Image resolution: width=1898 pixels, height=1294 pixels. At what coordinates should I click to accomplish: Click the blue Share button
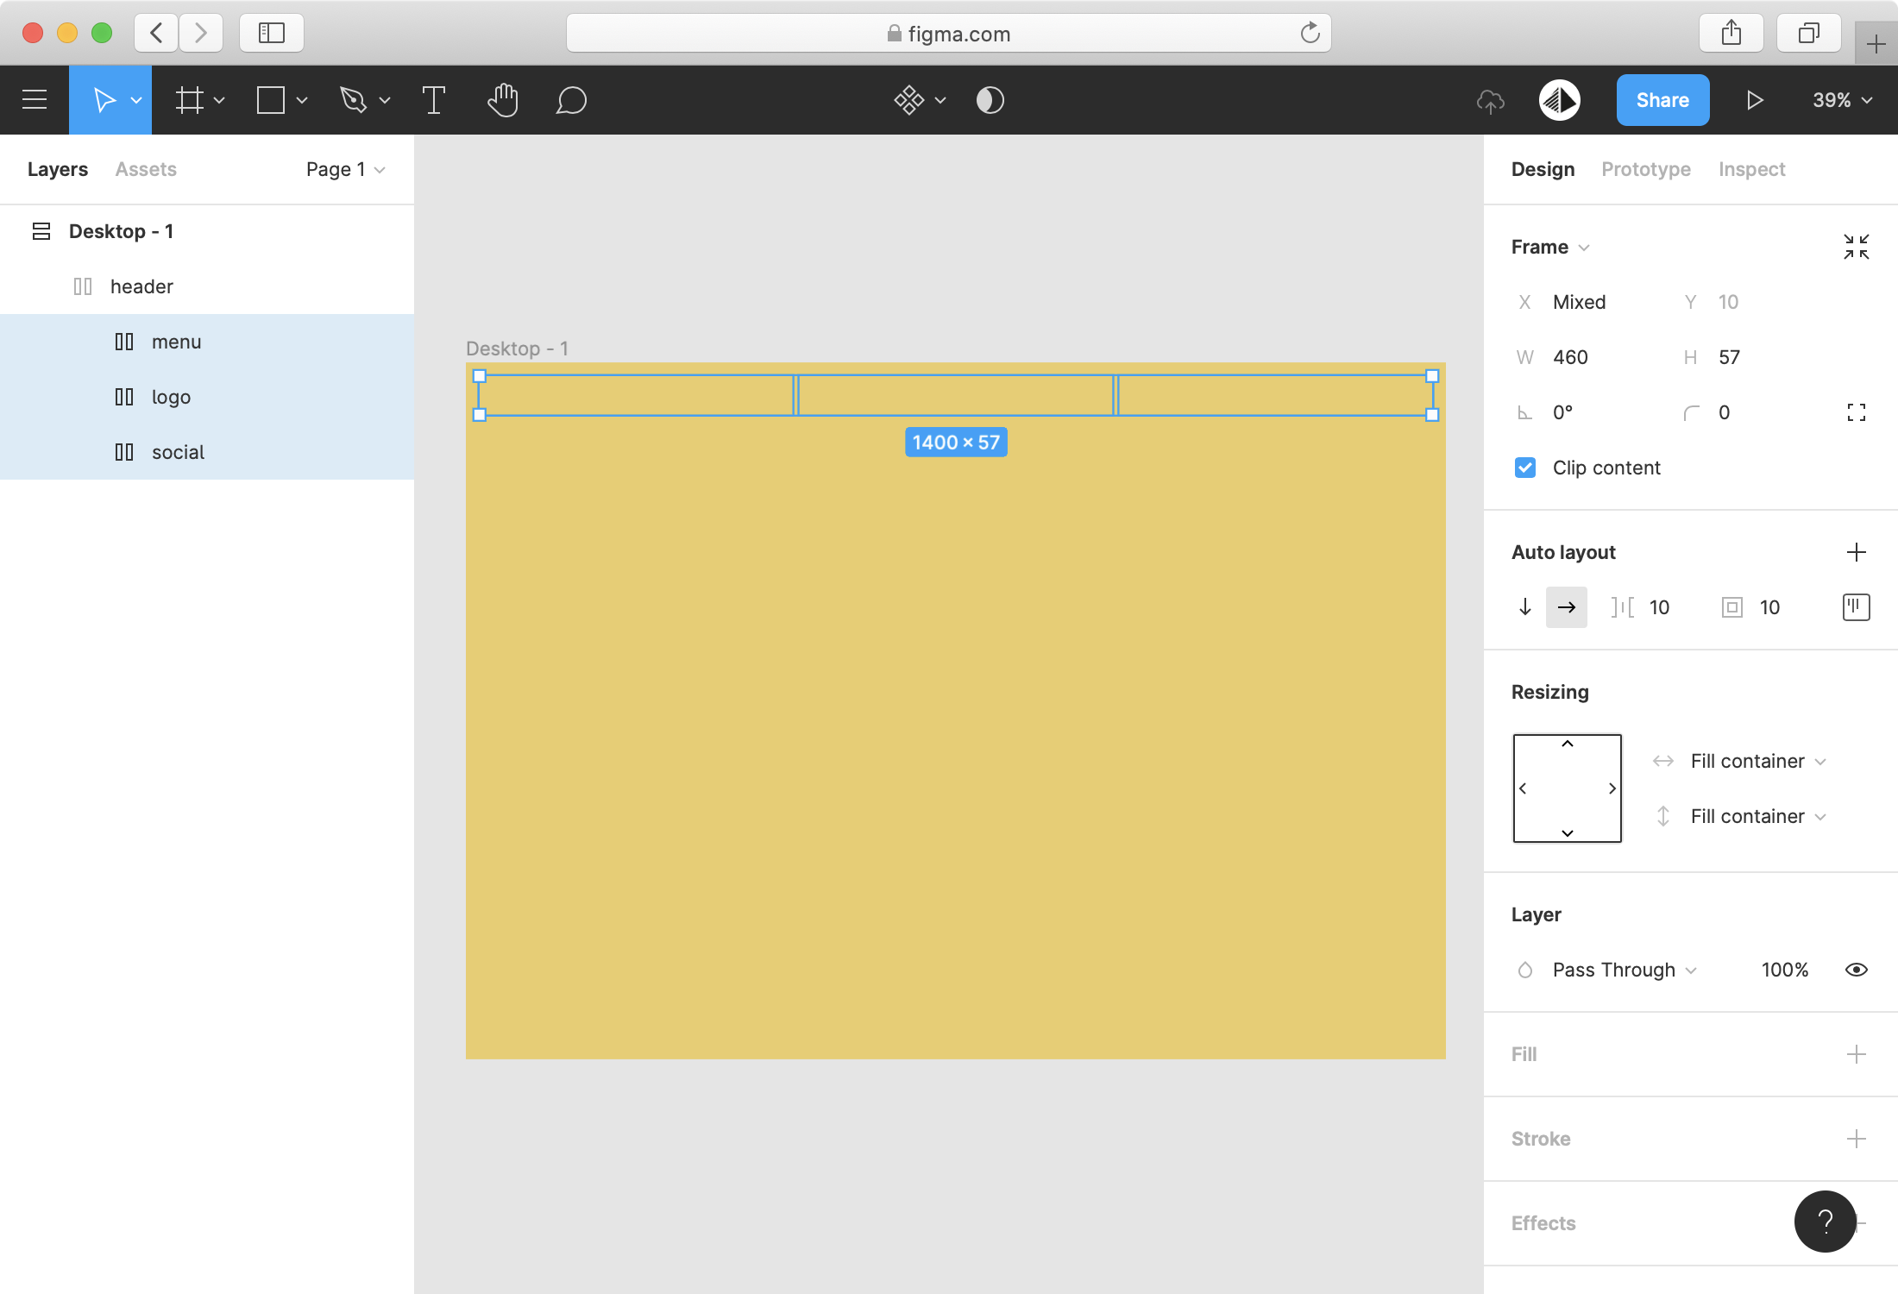point(1662,100)
